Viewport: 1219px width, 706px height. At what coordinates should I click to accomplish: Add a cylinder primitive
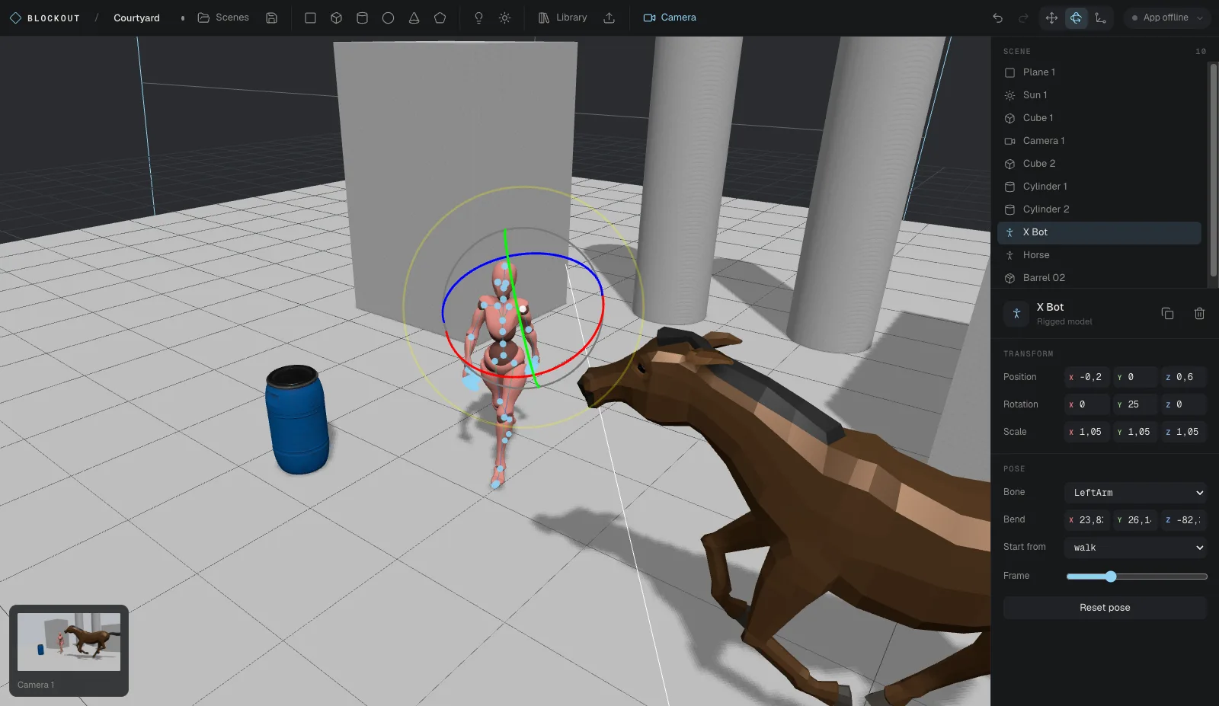point(362,18)
